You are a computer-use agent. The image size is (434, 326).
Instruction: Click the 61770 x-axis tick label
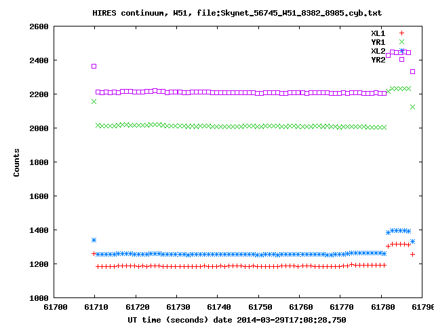[x=342, y=307]
